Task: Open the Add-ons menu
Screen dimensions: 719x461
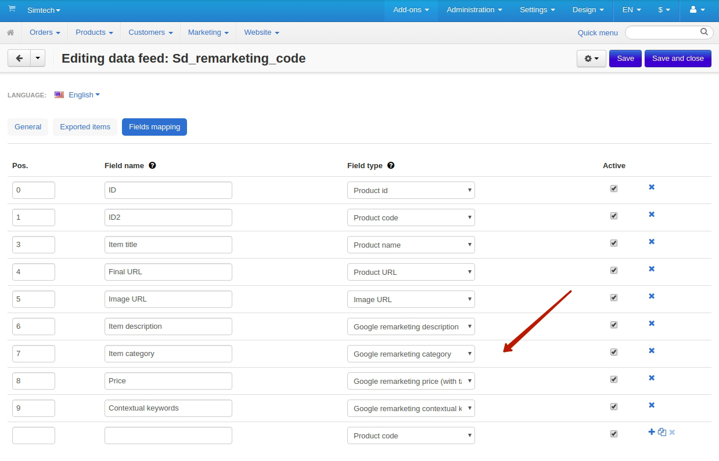Action: point(411,10)
